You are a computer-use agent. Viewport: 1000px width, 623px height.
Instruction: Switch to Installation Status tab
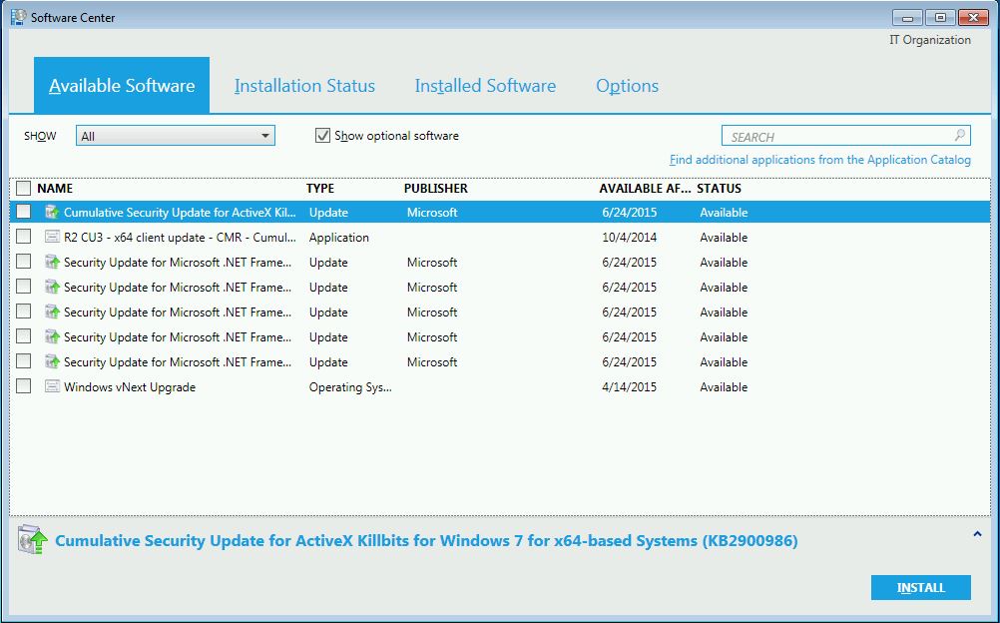tap(304, 86)
